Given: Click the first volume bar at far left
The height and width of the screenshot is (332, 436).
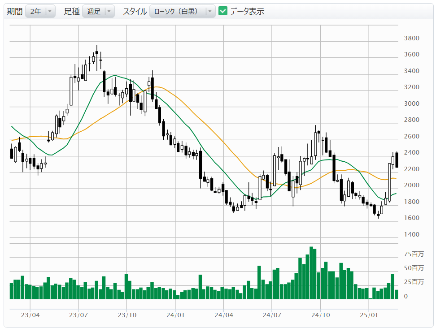Looking at the screenshot, I should coord(12,291).
